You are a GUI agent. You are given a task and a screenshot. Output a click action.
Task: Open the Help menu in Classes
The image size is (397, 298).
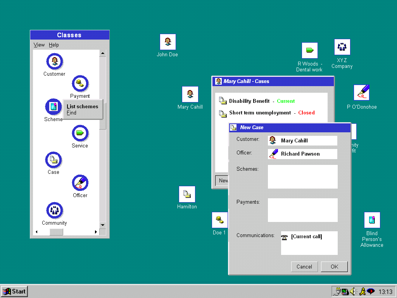[x=54, y=45]
